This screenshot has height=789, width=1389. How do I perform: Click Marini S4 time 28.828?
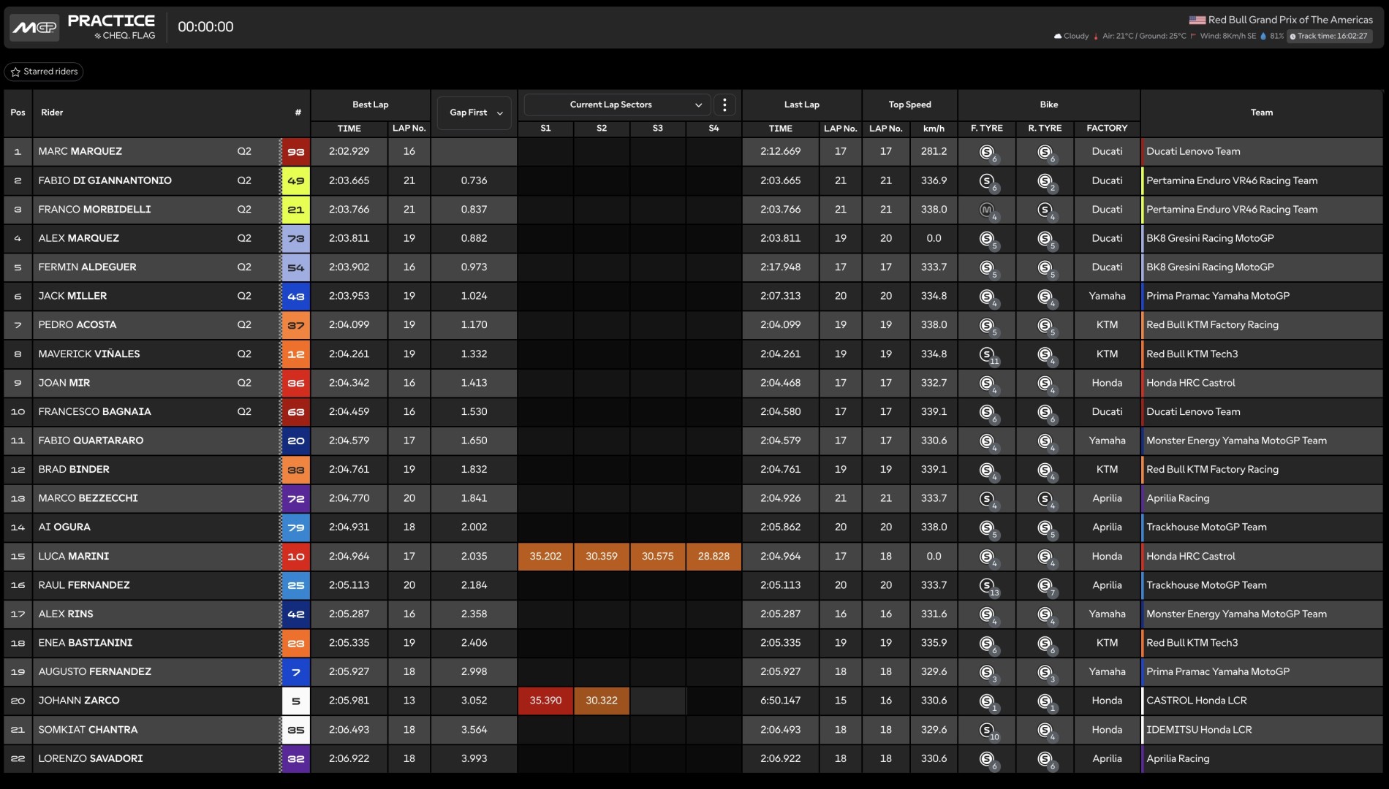point(714,556)
